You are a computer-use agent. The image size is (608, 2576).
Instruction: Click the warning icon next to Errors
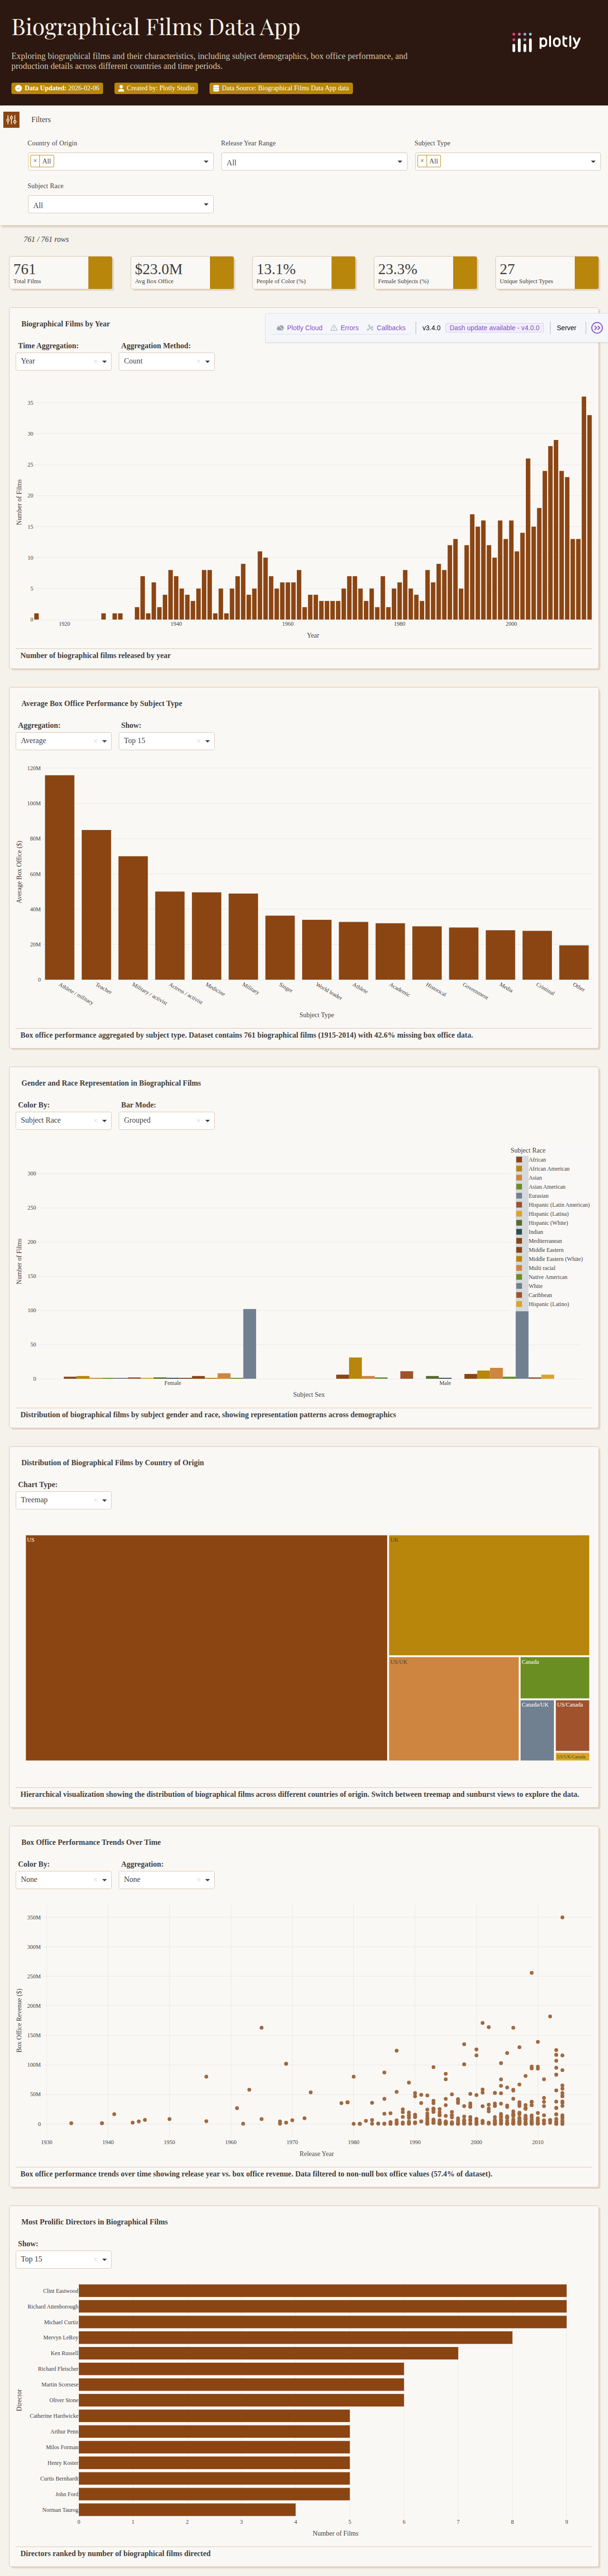334,328
